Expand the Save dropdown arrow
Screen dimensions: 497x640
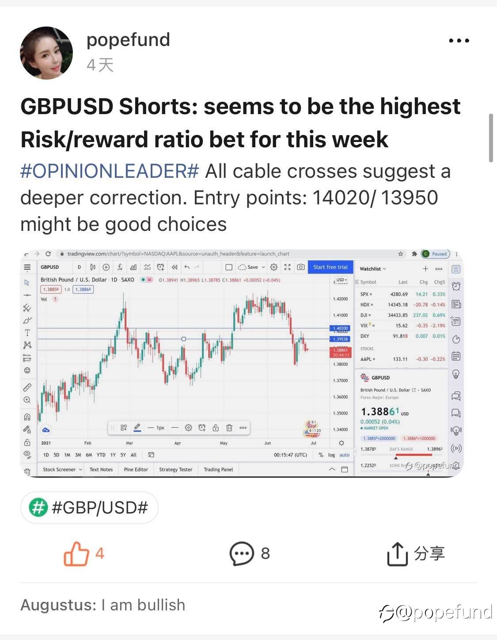(264, 267)
